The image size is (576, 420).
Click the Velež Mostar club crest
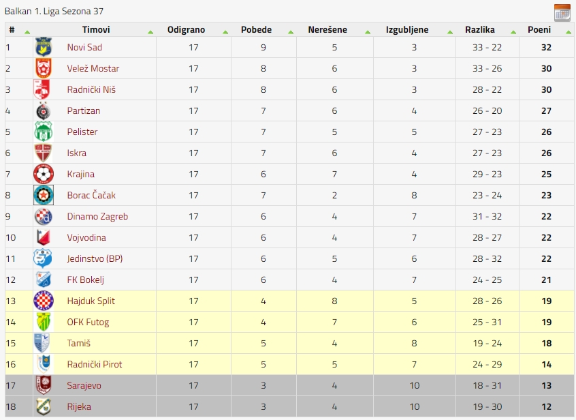click(44, 68)
